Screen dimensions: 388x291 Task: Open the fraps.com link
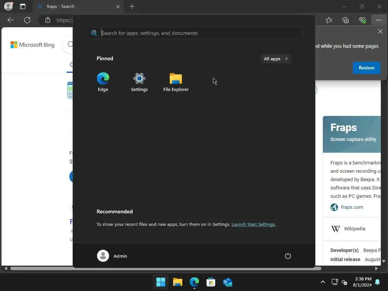tap(352, 207)
